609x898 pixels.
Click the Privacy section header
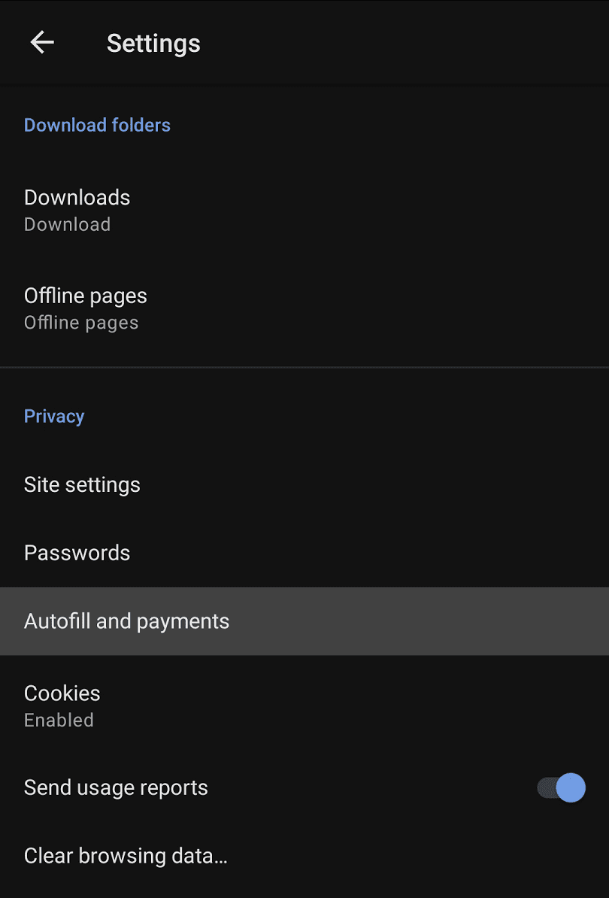coord(54,416)
